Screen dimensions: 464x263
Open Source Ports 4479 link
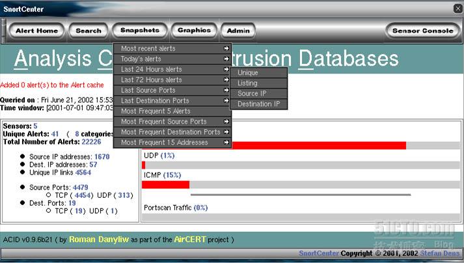click(80, 187)
